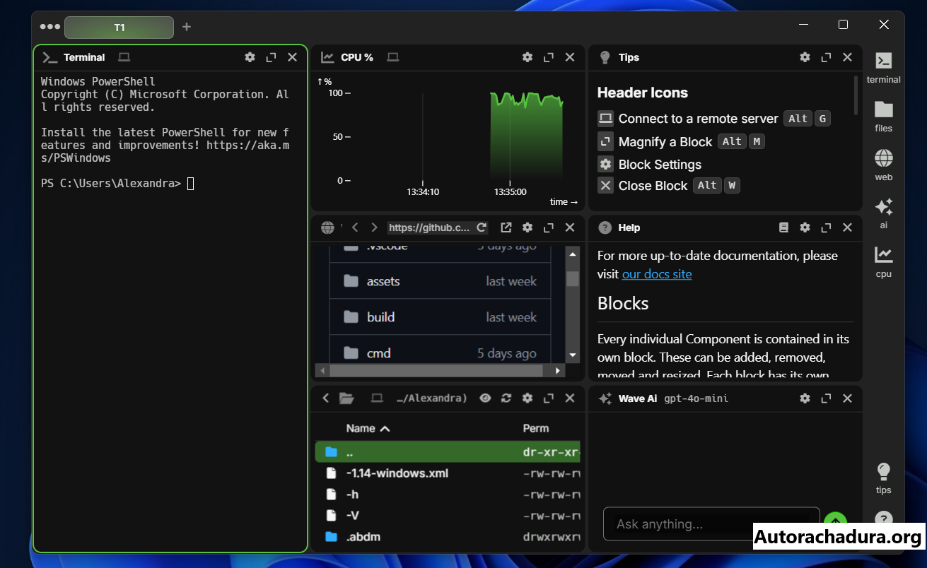The height and width of the screenshot is (568, 927).
Task: Open the tips widget in the sidebar
Action: 883,478
